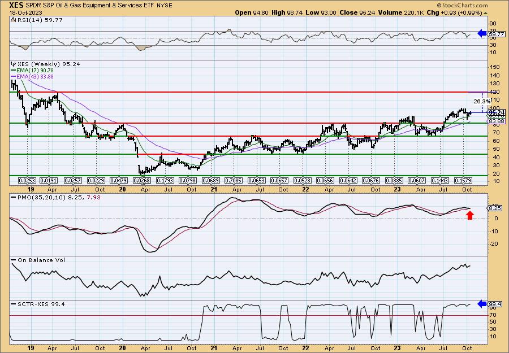The width and height of the screenshot is (509, 353).
Task: Click the 99.4 value tag on SCTR axis
Action: [496, 304]
